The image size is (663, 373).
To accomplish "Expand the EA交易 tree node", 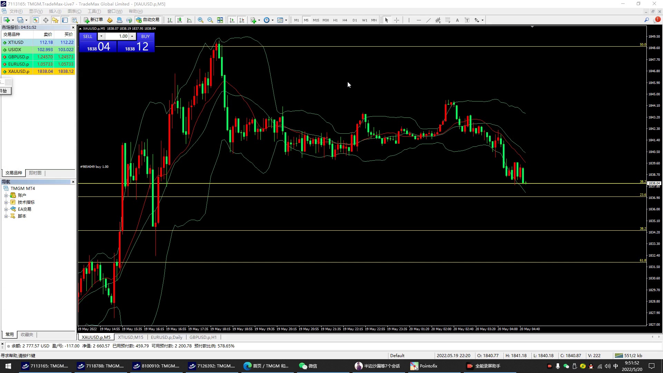I will point(6,209).
